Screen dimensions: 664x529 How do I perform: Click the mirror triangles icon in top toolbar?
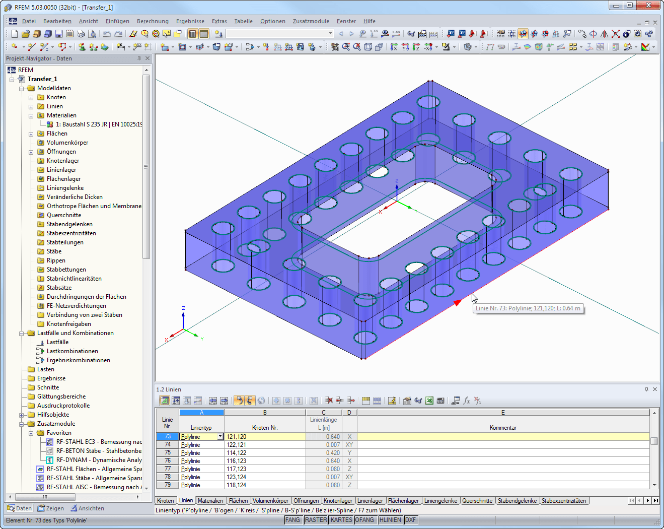[605, 34]
